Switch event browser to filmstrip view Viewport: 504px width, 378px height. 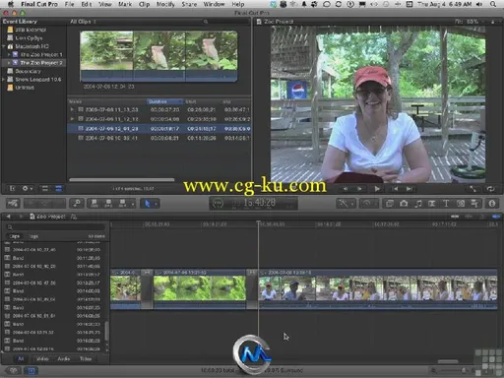coord(45,189)
